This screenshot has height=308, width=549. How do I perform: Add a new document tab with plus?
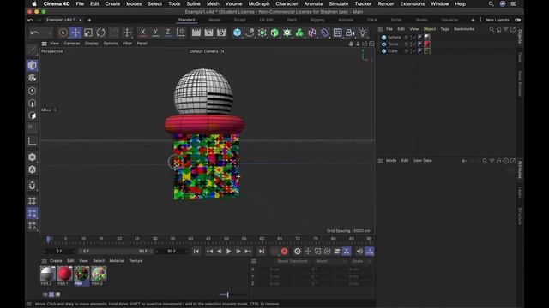[x=89, y=20]
